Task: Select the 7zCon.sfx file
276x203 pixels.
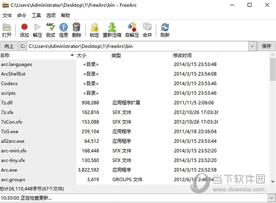Action: 109,122
